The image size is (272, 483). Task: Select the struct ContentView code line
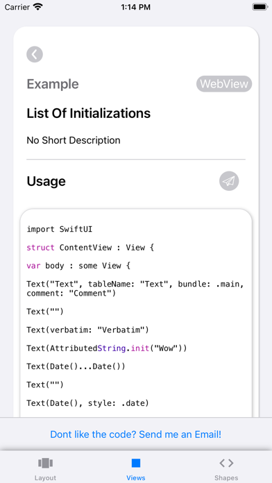pos(90,247)
